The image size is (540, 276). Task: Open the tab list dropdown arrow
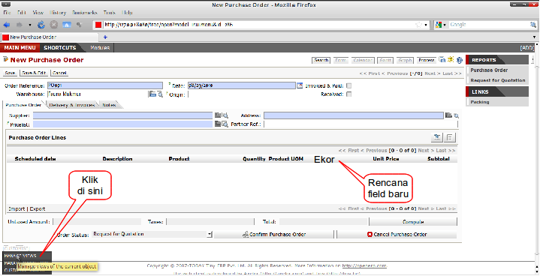pos(535,37)
